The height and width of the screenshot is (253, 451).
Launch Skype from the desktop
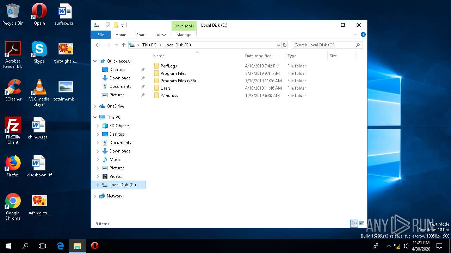(x=39, y=53)
